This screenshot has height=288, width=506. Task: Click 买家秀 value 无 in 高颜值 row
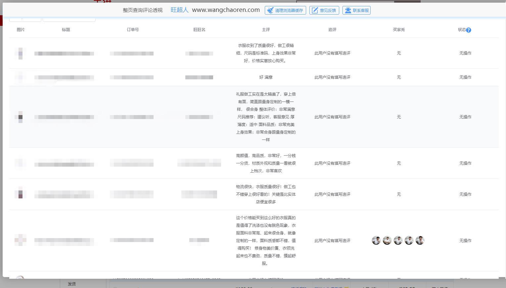pos(399,163)
